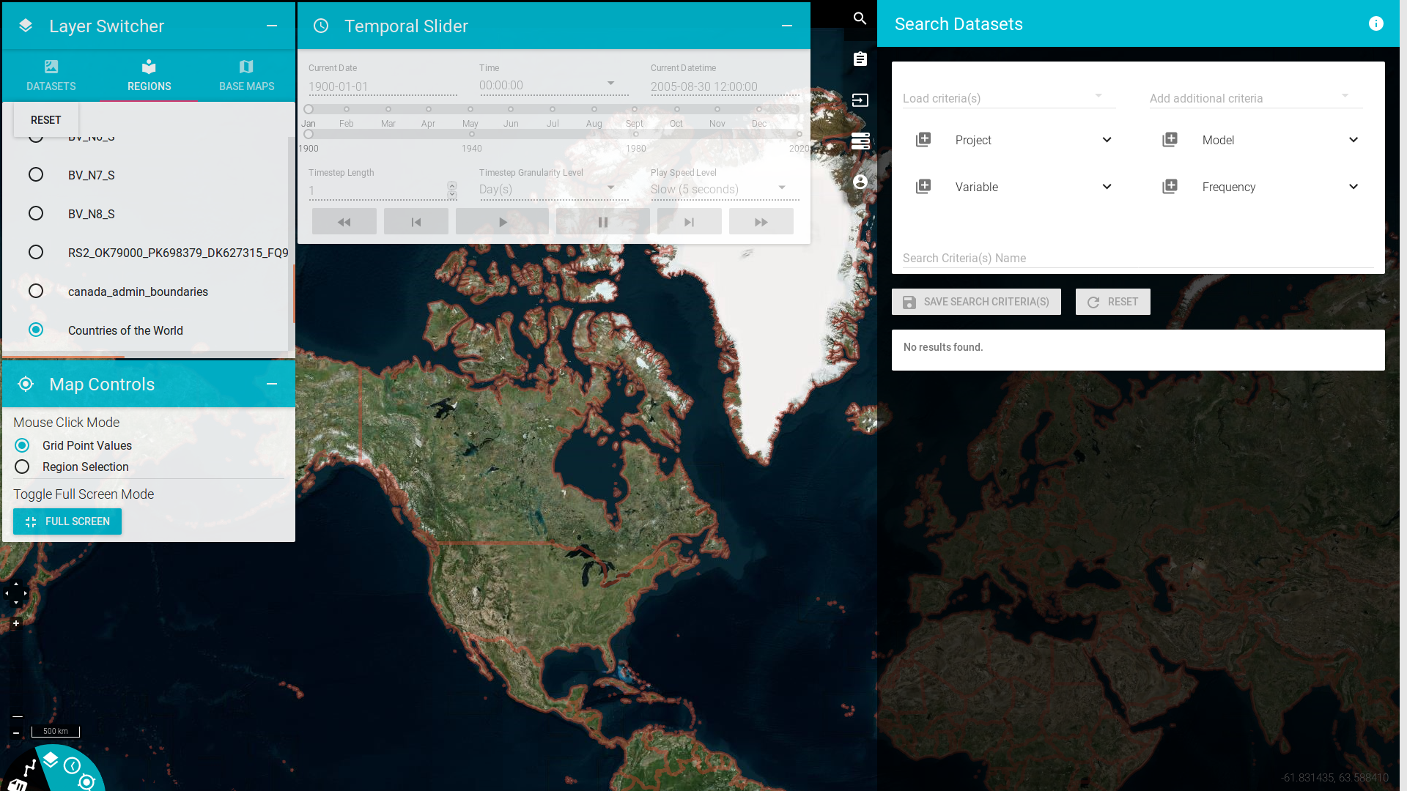Viewport: 1407px width, 791px height.
Task: Click the SAVE SEARCH CRITERIA(S) button
Action: 976,301
